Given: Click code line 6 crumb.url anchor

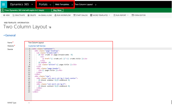Looking at the screenshot, I should click(x=65, y=59).
